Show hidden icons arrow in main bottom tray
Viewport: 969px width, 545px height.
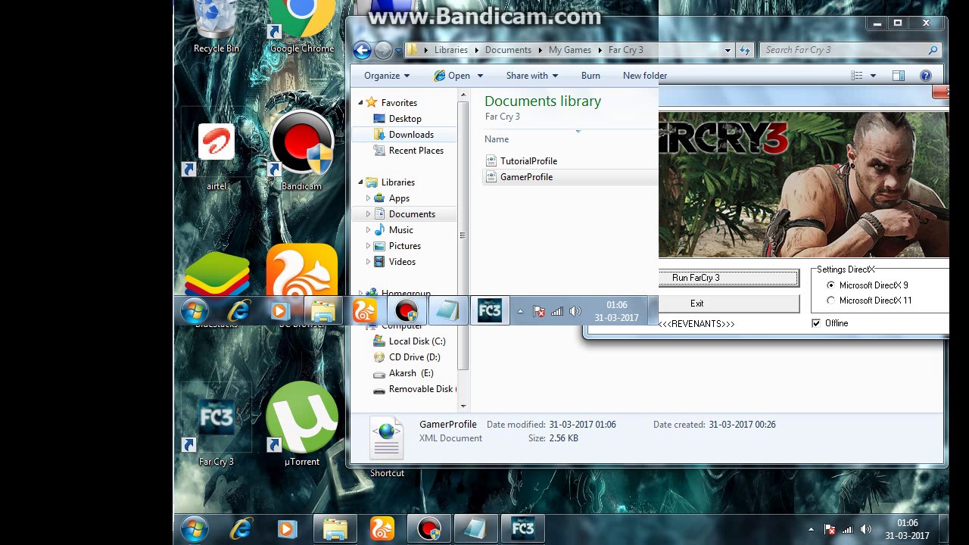coord(811,529)
